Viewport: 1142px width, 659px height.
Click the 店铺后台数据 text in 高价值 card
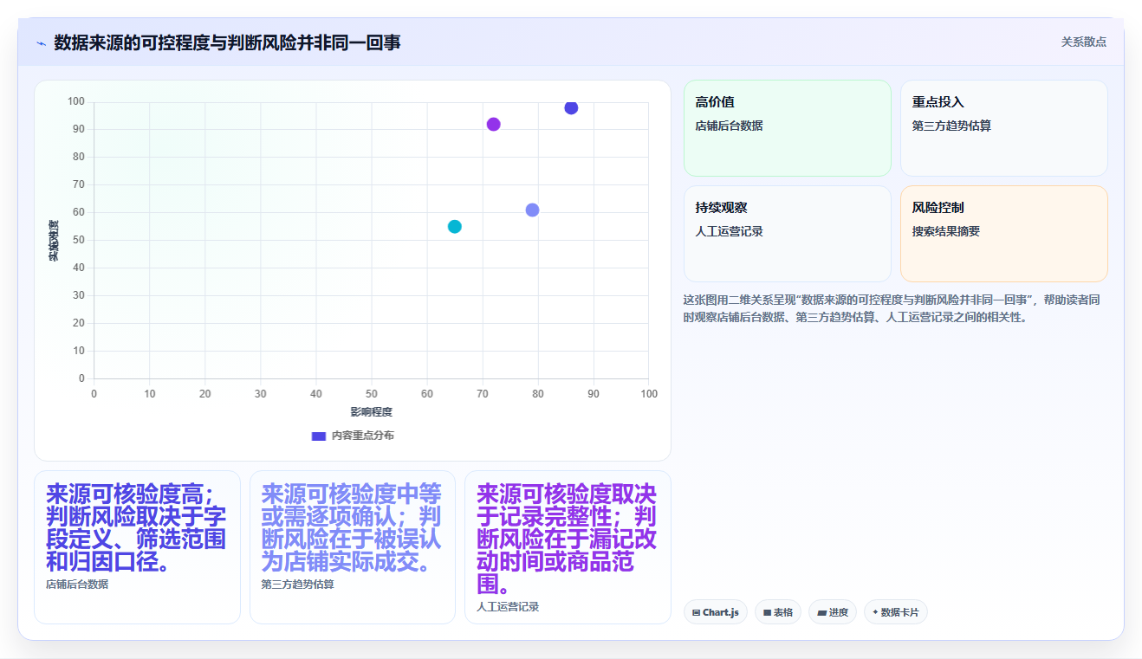coord(729,126)
